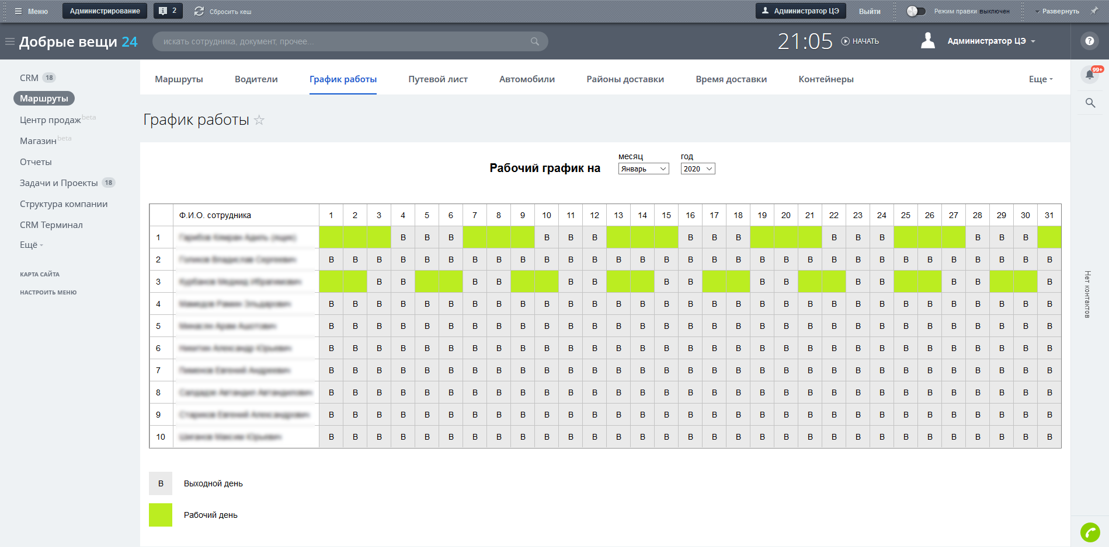1109x547 pixels.
Task: Start workday with НАЧАТЬ button
Action: (860, 41)
